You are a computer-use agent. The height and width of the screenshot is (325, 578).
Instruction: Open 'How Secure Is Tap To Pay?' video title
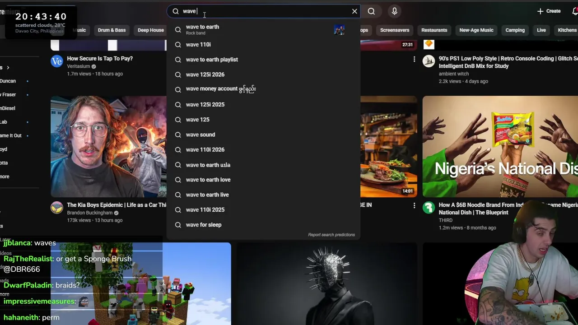(100, 59)
